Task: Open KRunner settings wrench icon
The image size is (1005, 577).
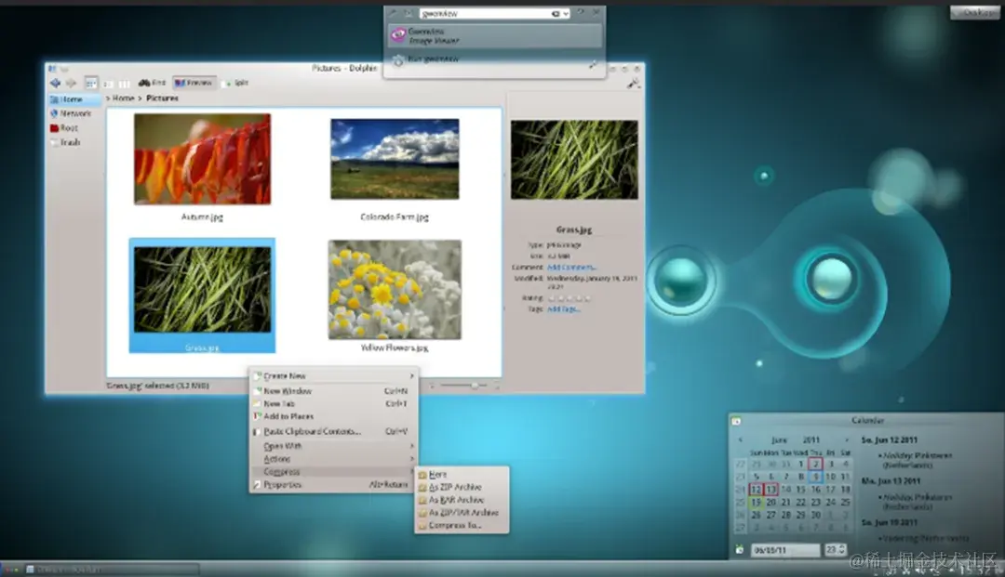Action: 393,13
